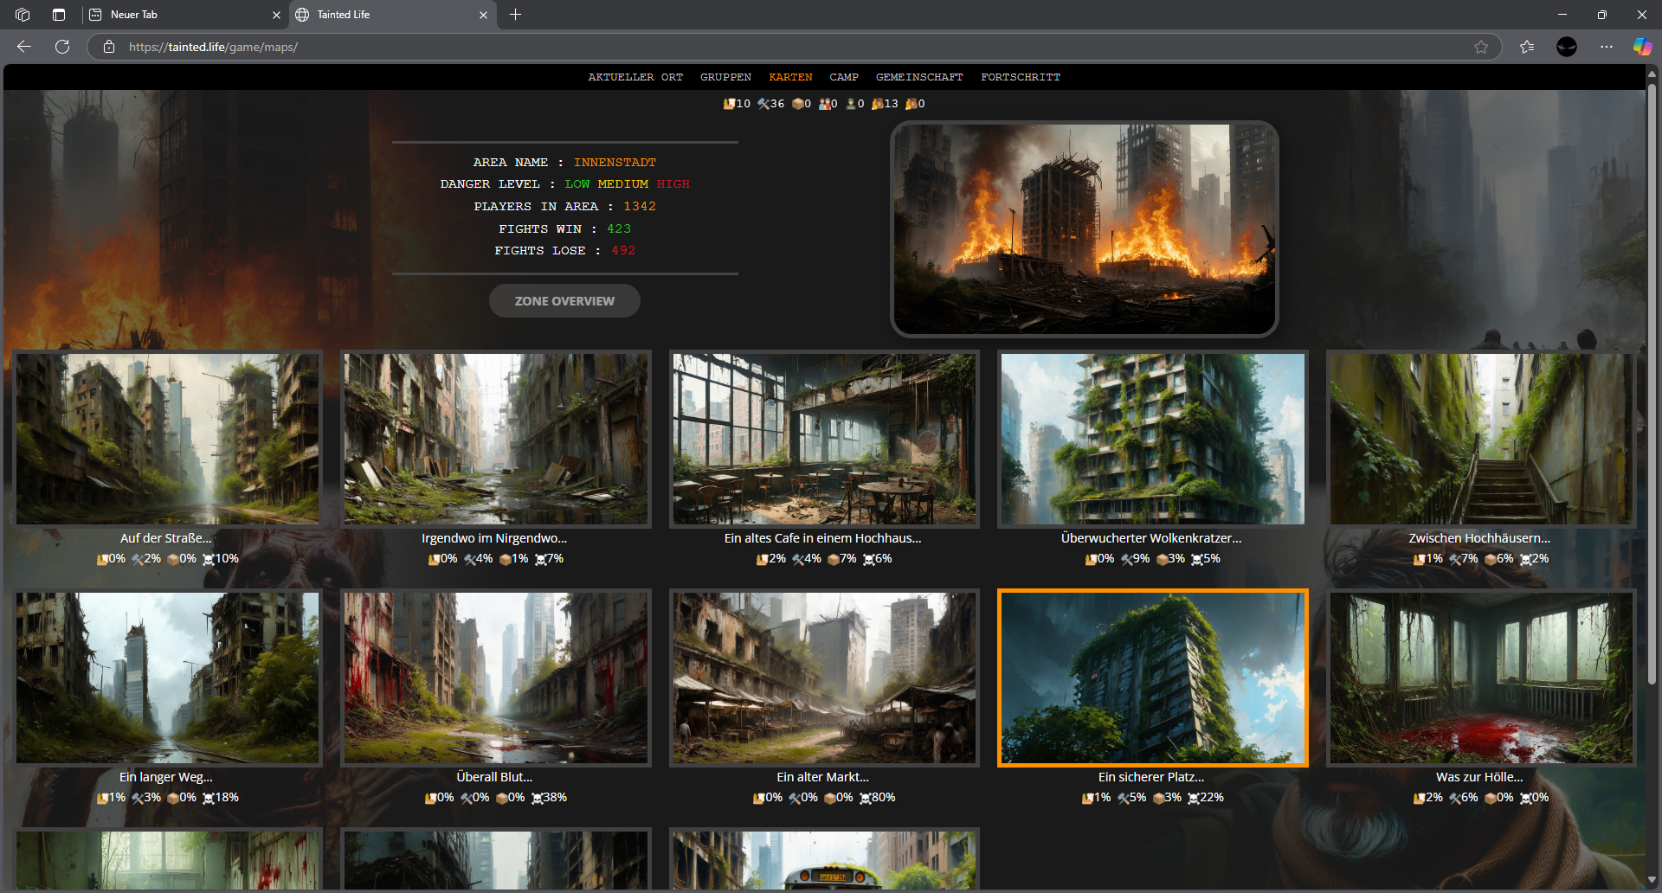Click the skull icon under Ein alter Markt
The image size is (1662, 893).
tap(866, 798)
